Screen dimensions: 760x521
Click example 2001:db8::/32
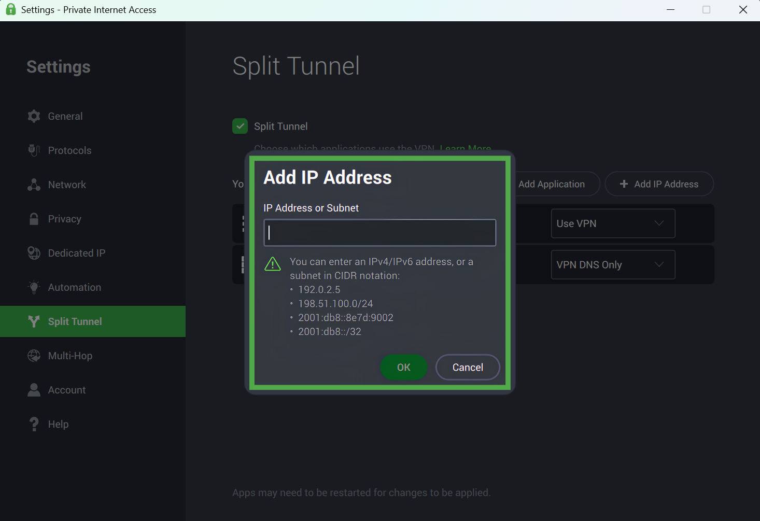330,332
